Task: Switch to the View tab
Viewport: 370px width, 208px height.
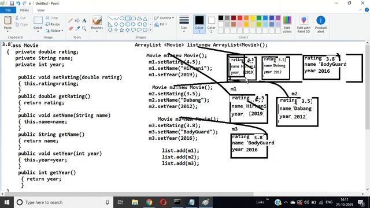Action: pos(40,10)
